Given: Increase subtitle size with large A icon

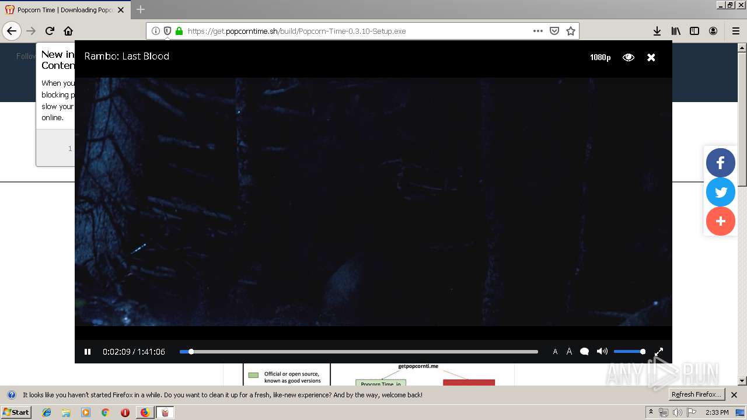Looking at the screenshot, I should pyautogui.click(x=569, y=352).
